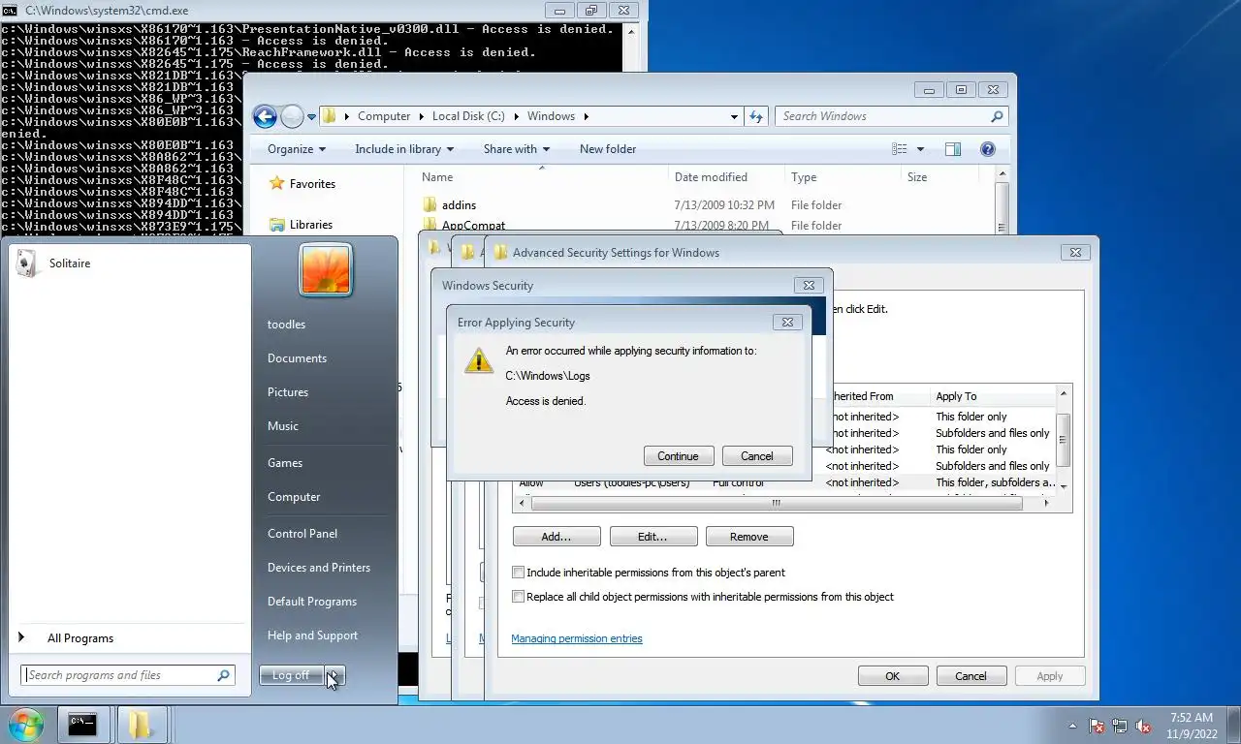Click New folder in Explorer toolbar
The height and width of the screenshot is (744, 1241).
point(608,149)
